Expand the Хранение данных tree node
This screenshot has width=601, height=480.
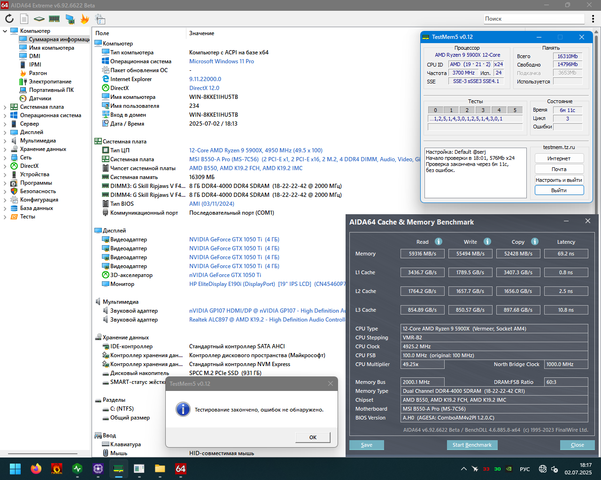[5, 149]
